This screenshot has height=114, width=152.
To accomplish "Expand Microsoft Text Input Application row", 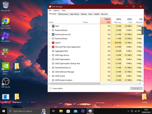I will (x=50, y=47).
